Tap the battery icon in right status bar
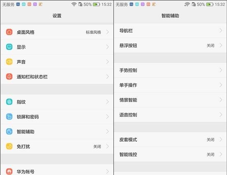Viewport: 227px width, 175px height. click(210, 5)
